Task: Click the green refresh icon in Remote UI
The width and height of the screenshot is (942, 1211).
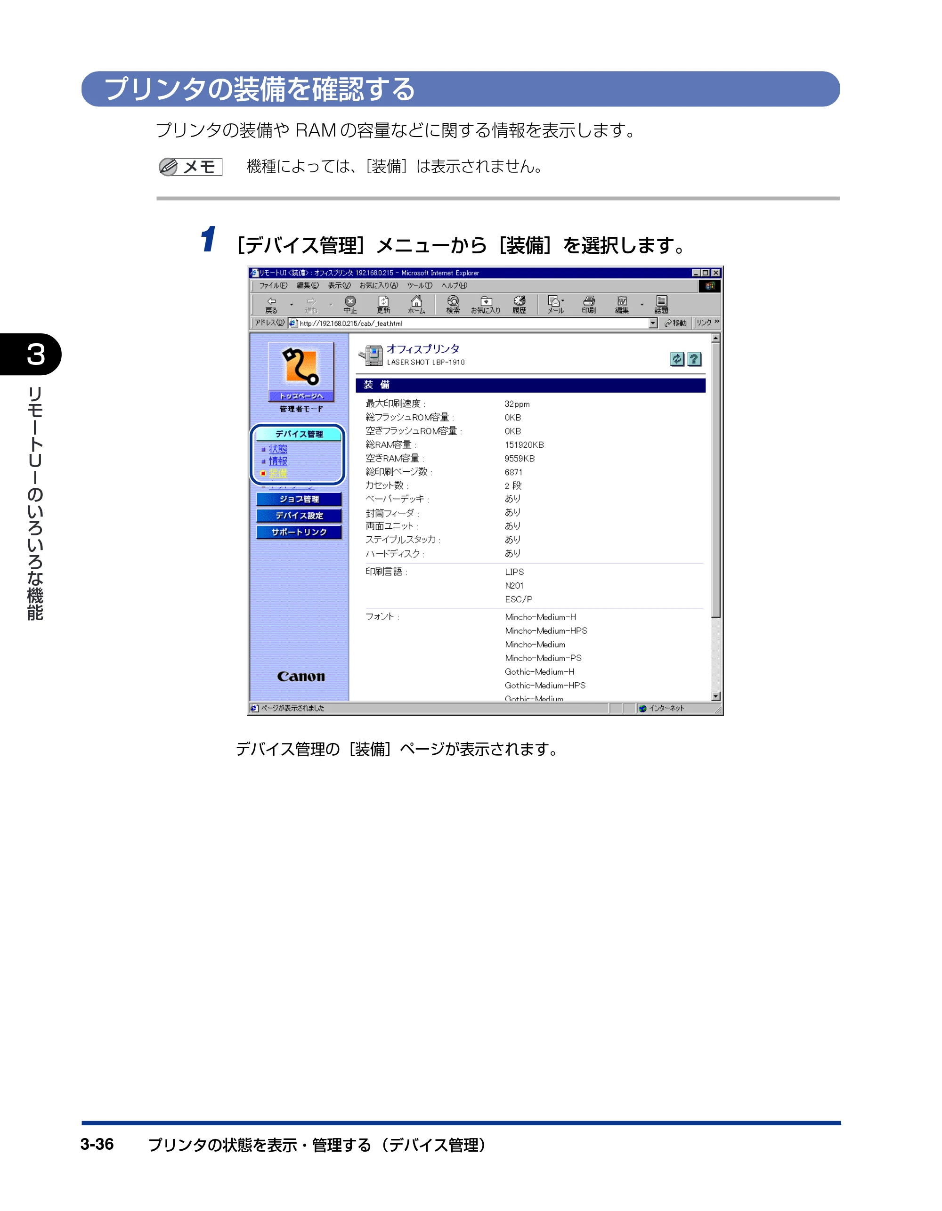Action: 677,359
